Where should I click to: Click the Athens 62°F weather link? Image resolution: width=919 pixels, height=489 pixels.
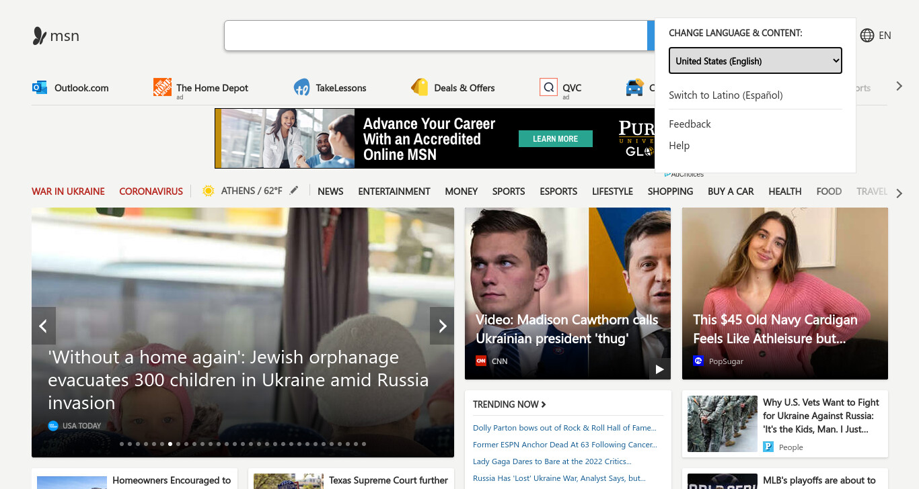pos(252,191)
